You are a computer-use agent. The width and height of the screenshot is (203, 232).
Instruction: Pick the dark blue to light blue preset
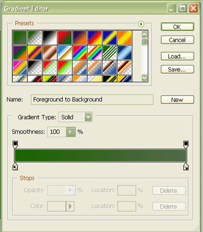tap(124, 52)
